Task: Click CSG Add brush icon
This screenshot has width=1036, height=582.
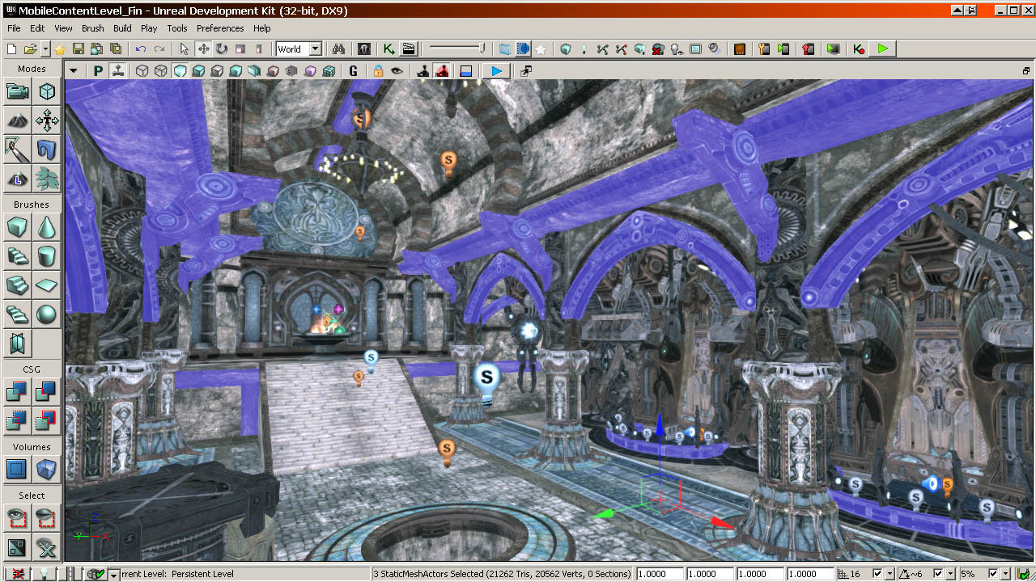Action: point(18,392)
